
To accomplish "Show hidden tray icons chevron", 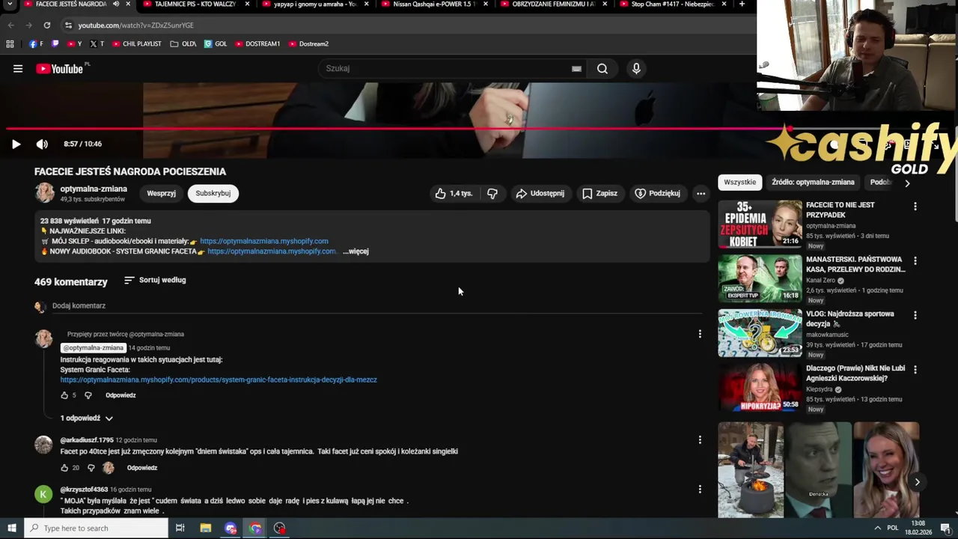I will click(877, 529).
